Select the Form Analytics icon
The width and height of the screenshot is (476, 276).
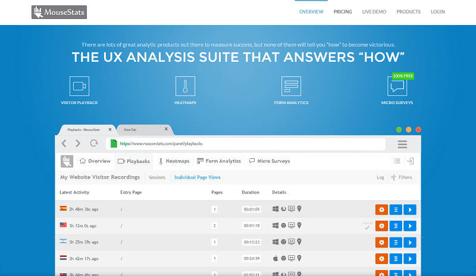[x=291, y=86]
